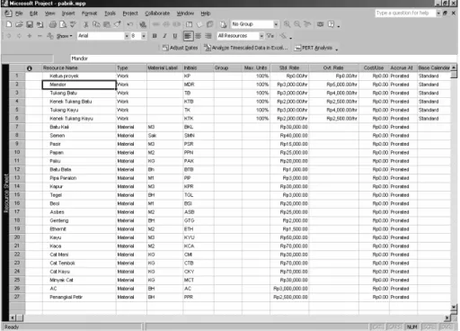Click the Material Label column header

164,68
